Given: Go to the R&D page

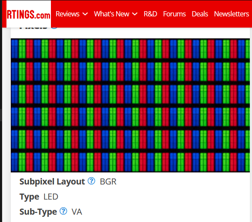Looking at the screenshot, I should [150, 14].
